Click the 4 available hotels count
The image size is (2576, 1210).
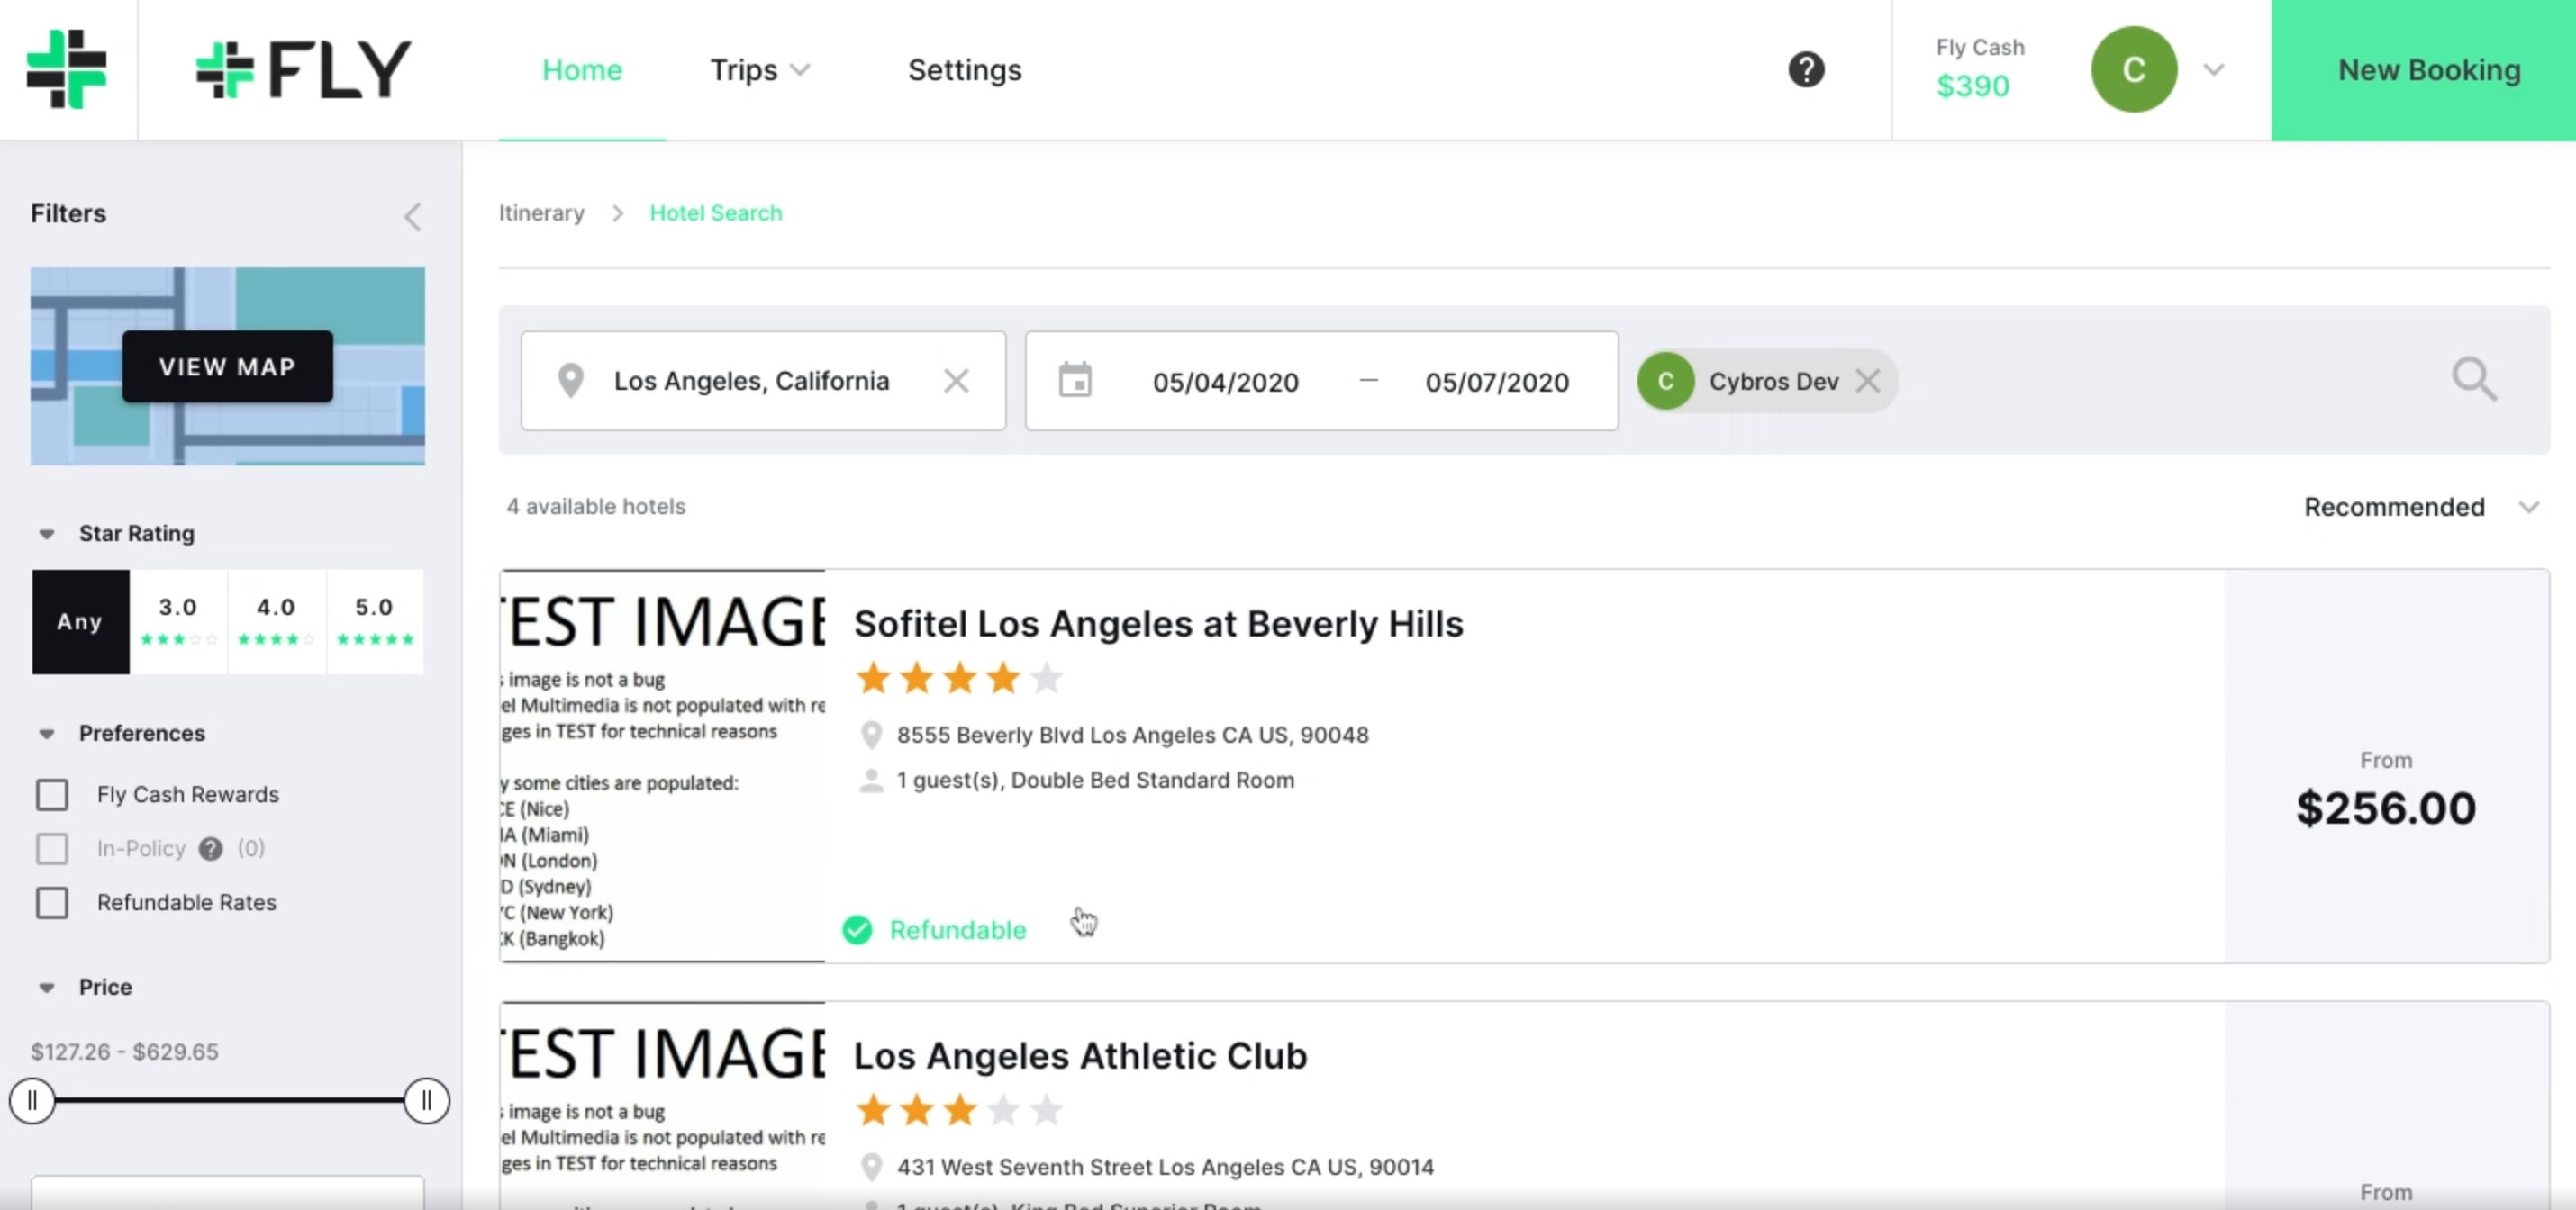tap(596, 507)
